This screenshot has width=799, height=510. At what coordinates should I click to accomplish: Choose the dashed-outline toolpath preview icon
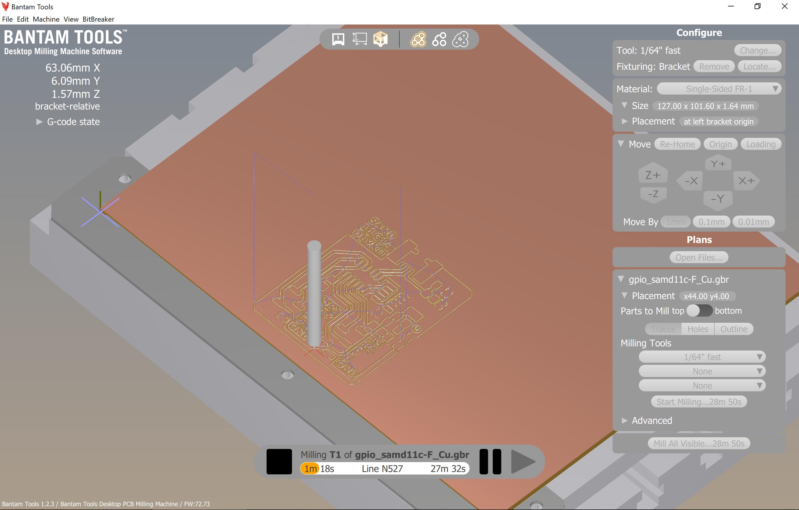tap(461, 39)
